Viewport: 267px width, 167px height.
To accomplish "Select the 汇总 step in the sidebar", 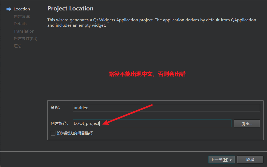I will coord(18,46).
